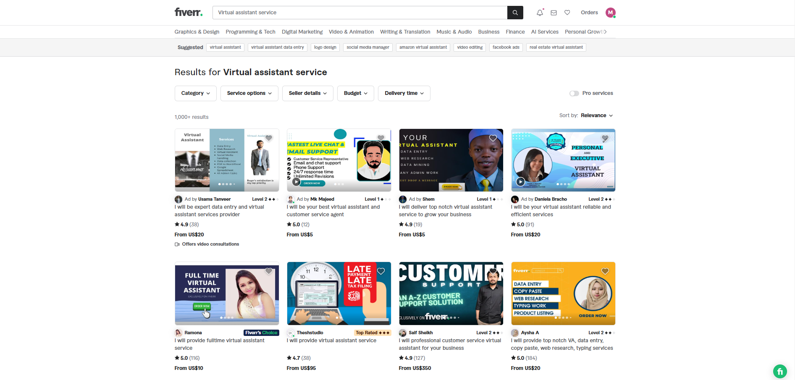This screenshot has height=380, width=795.
Task: Click the search magnifier button
Action: 515,13
